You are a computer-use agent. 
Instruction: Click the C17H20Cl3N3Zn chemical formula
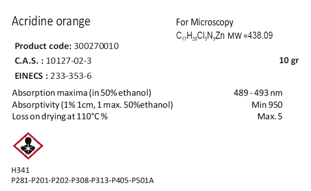point(200,36)
